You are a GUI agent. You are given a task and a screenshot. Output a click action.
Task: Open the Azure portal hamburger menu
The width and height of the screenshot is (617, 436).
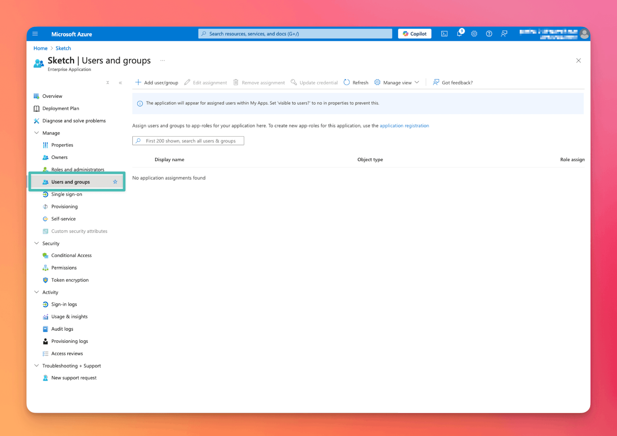click(x=35, y=34)
